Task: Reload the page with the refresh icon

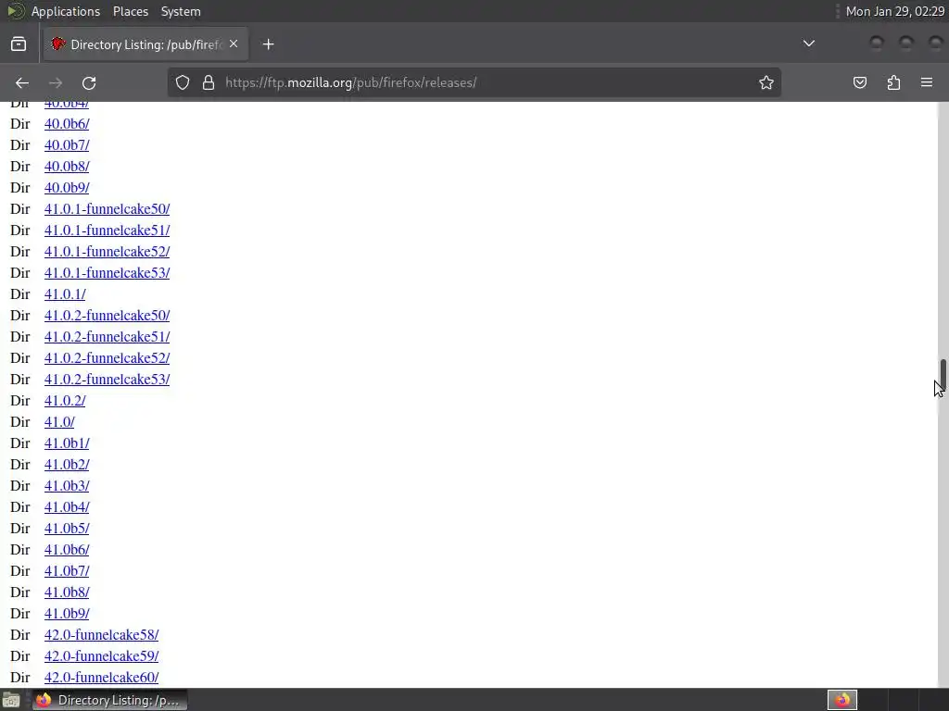Action: (89, 82)
